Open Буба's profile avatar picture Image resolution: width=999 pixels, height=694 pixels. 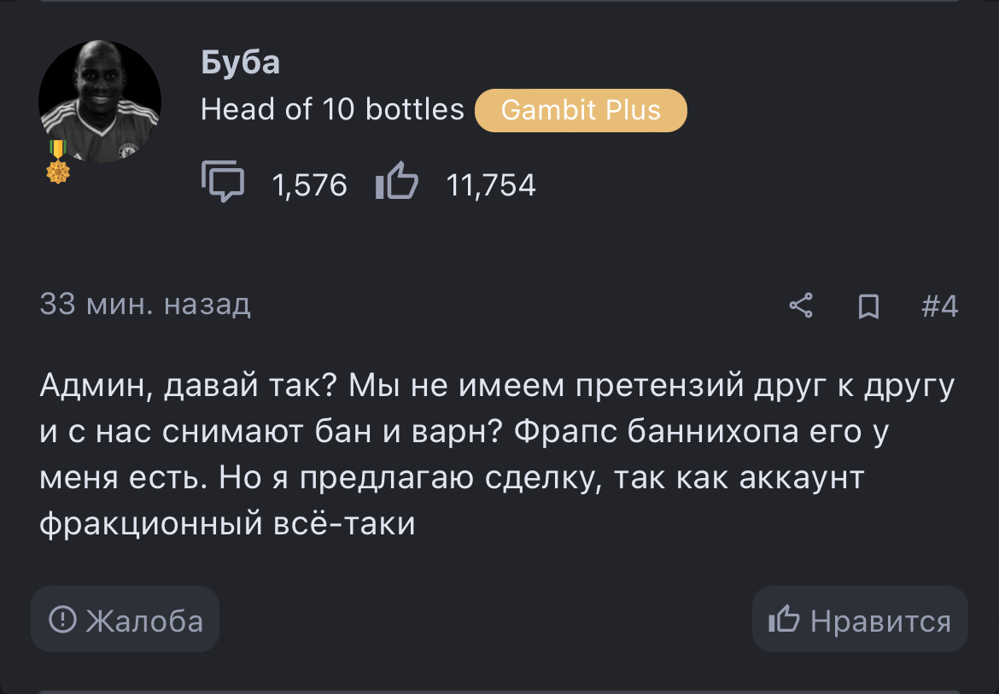point(100,101)
